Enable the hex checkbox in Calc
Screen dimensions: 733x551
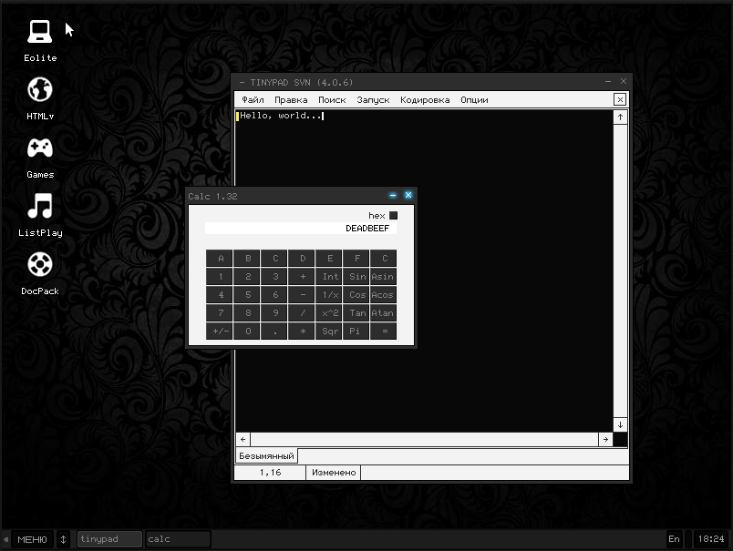[394, 216]
